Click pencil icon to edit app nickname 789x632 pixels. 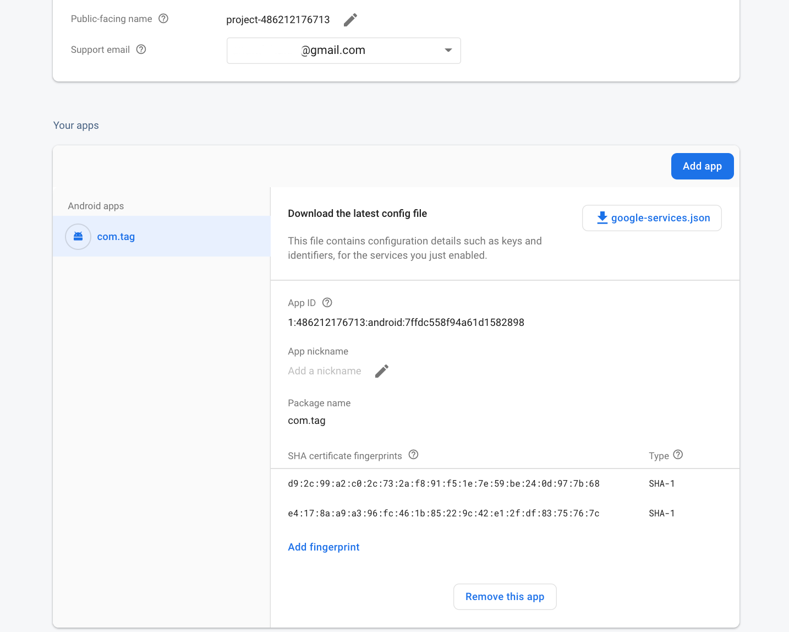382,371
